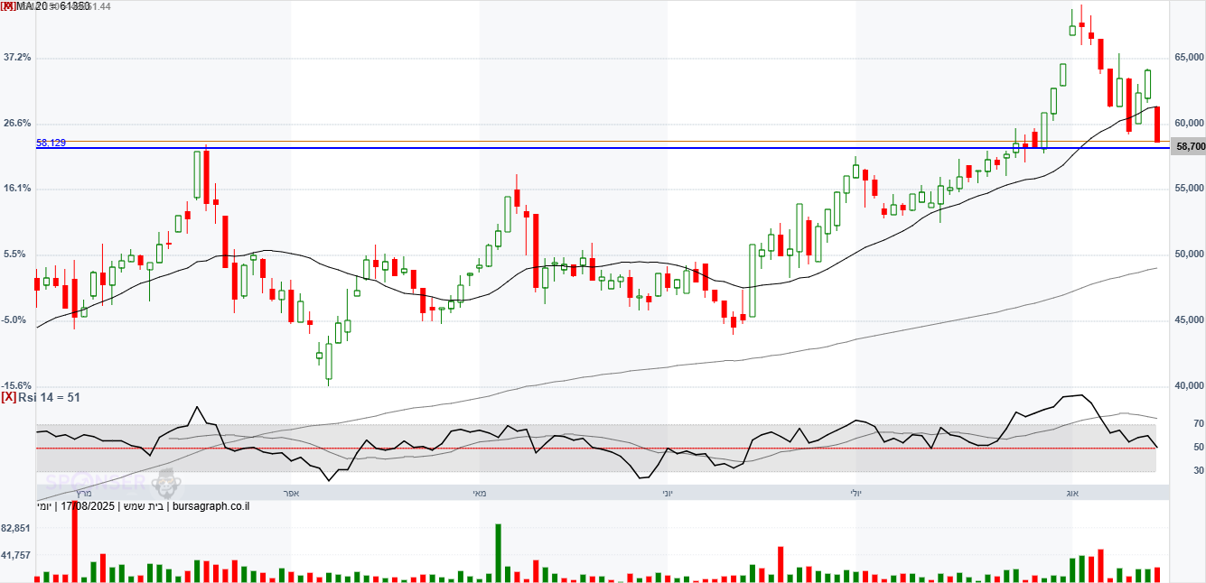Click the bursagraph.co.il site text
Image resolution: width=1206 pixels, height=583 pixels.
210,506
